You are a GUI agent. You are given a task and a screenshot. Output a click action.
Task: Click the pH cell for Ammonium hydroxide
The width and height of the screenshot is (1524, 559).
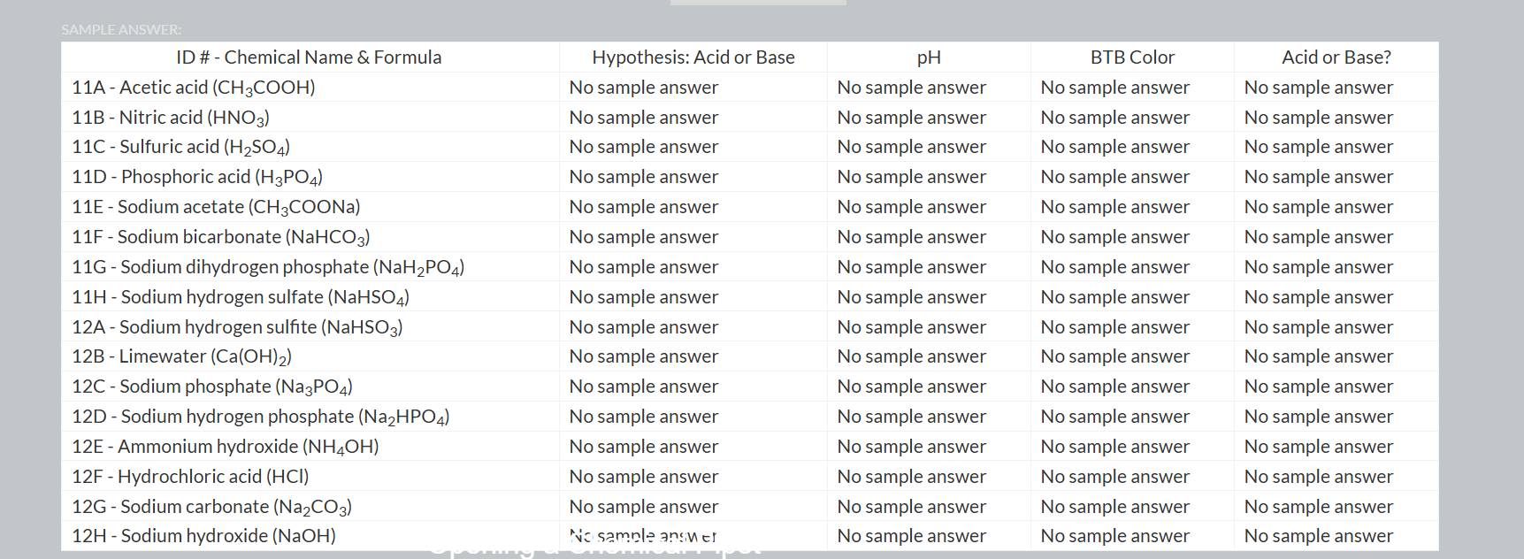(911, 447)
